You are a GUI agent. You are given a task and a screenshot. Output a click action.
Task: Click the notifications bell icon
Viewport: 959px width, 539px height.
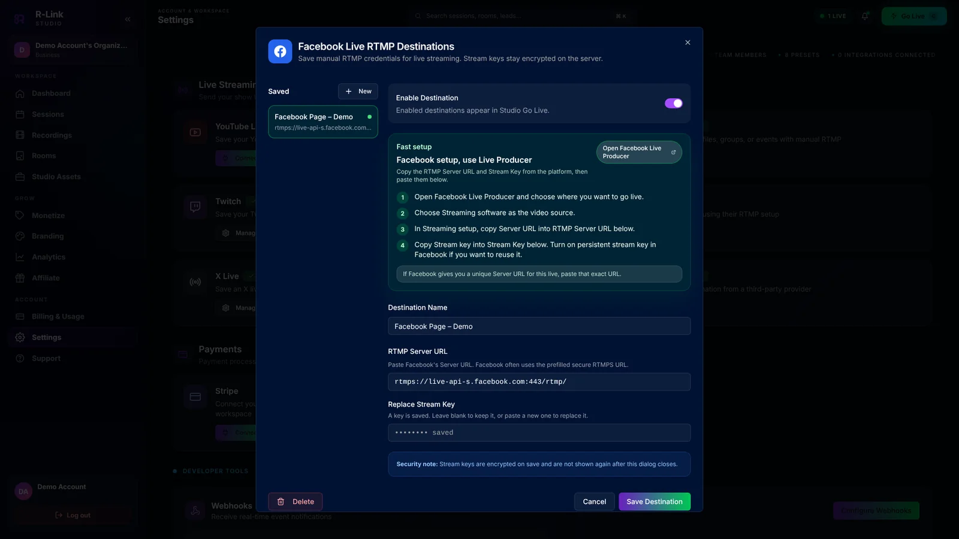tap(865, 16)
